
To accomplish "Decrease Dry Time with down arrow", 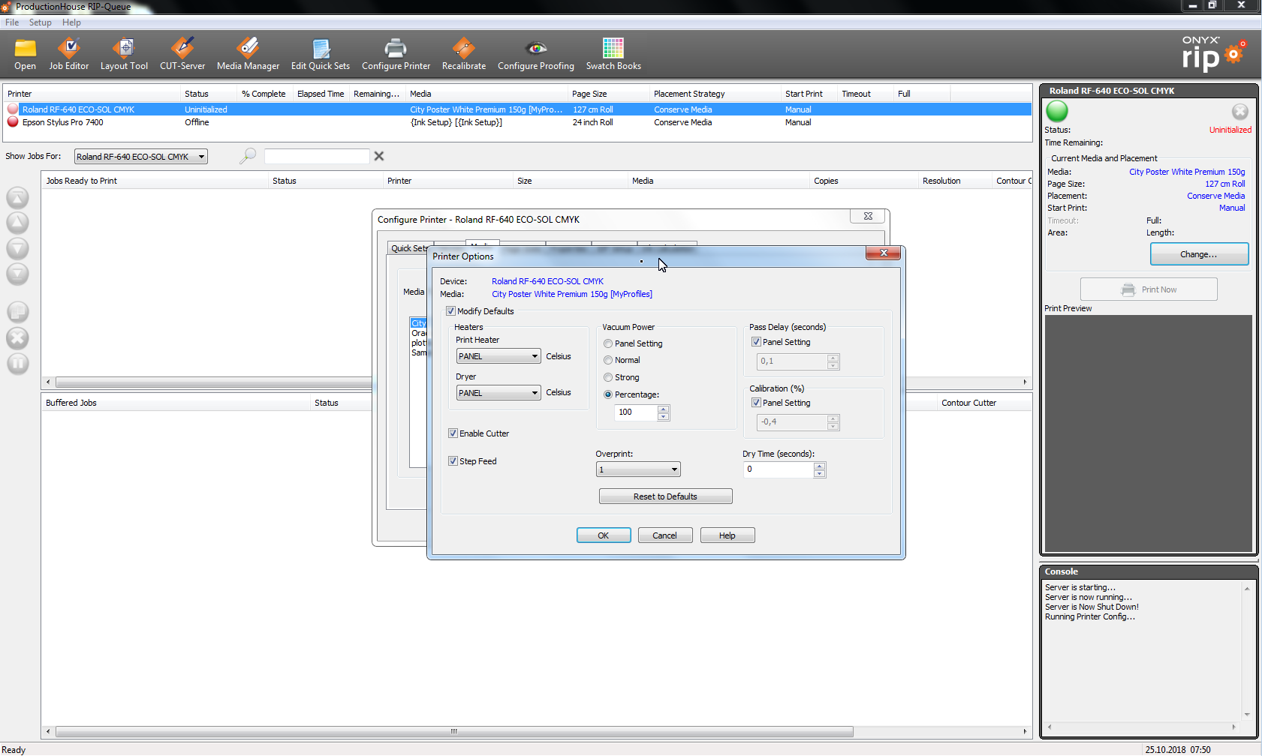I will point(820,473).
